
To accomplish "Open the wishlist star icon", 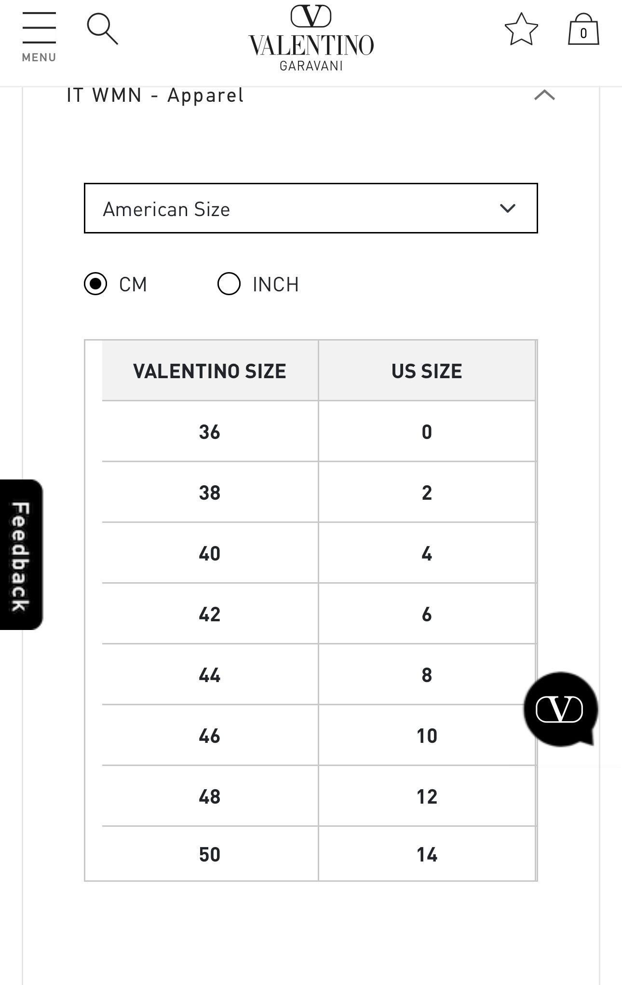I will [521, 29].
